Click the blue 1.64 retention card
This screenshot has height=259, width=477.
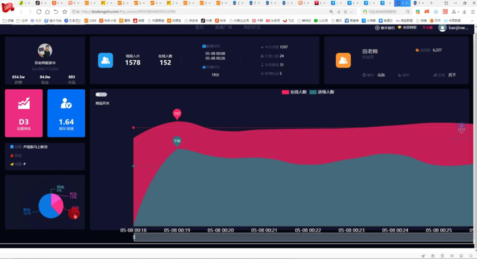pos(66,113)
